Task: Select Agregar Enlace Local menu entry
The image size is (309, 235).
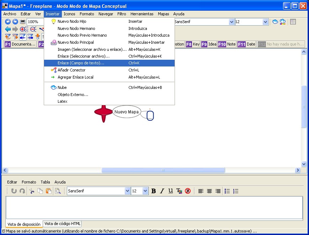Action: tap(110, 77)
